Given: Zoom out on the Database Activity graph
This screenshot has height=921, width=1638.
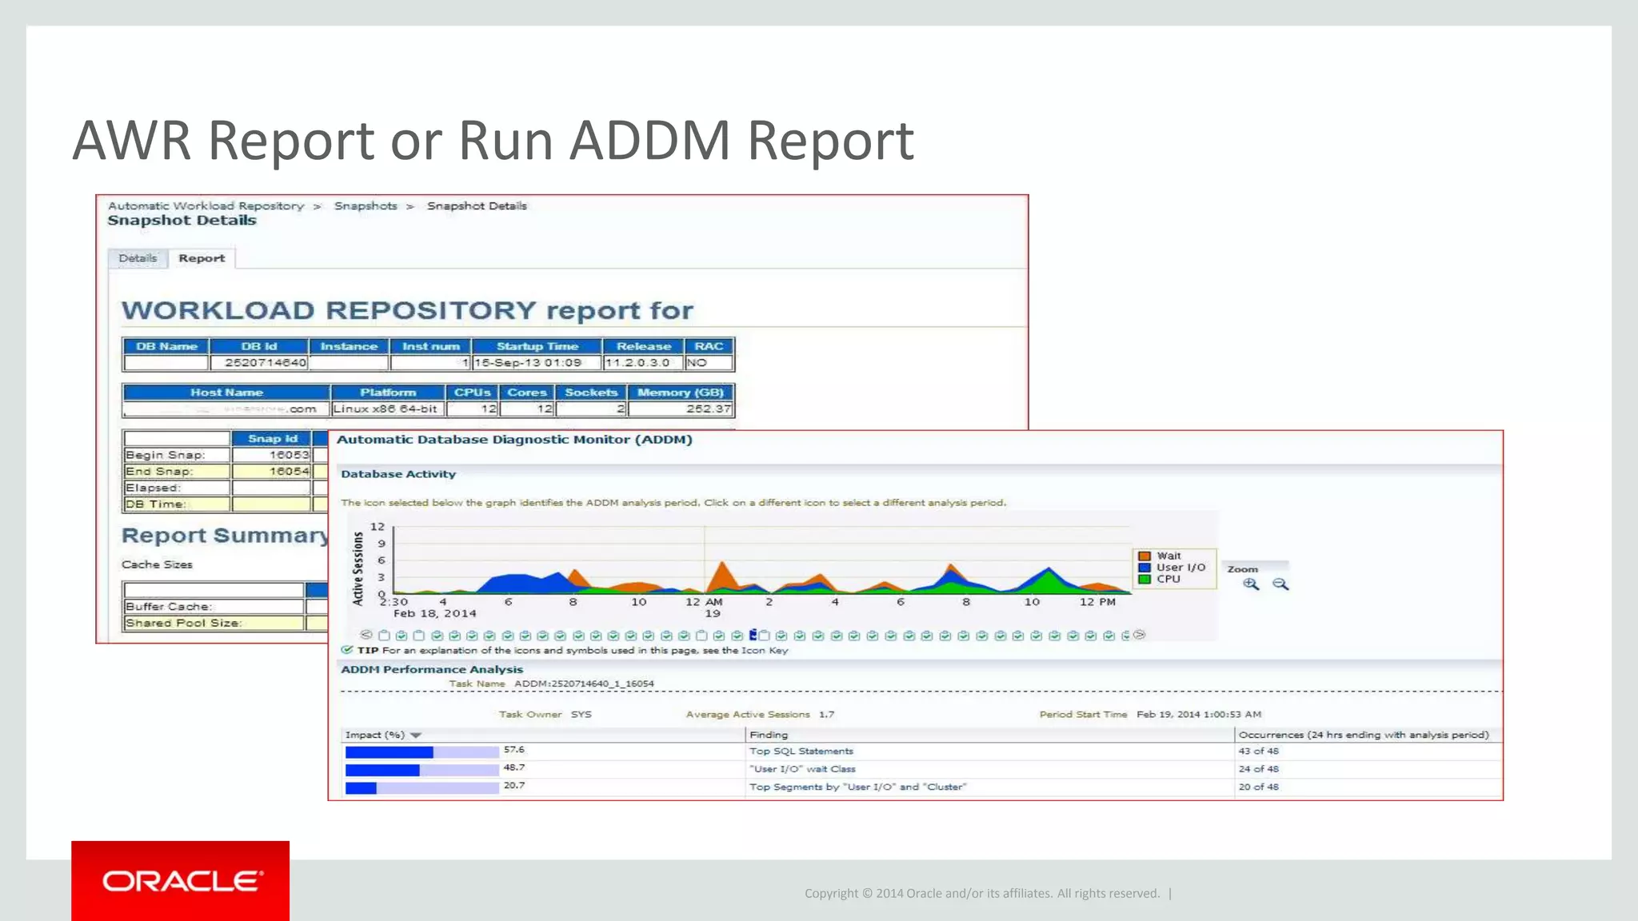Looking at the screenshot, I should [x=1280, y=584].
